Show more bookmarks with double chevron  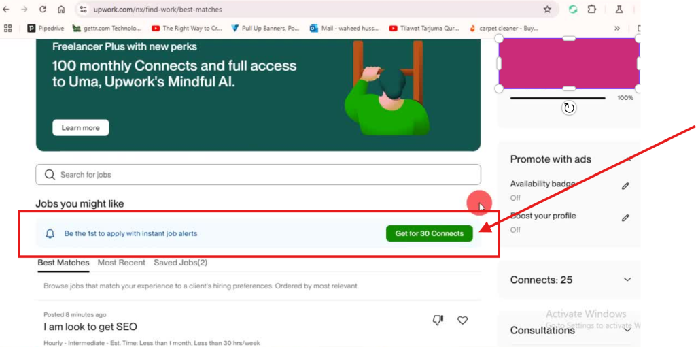click(617, 28)
